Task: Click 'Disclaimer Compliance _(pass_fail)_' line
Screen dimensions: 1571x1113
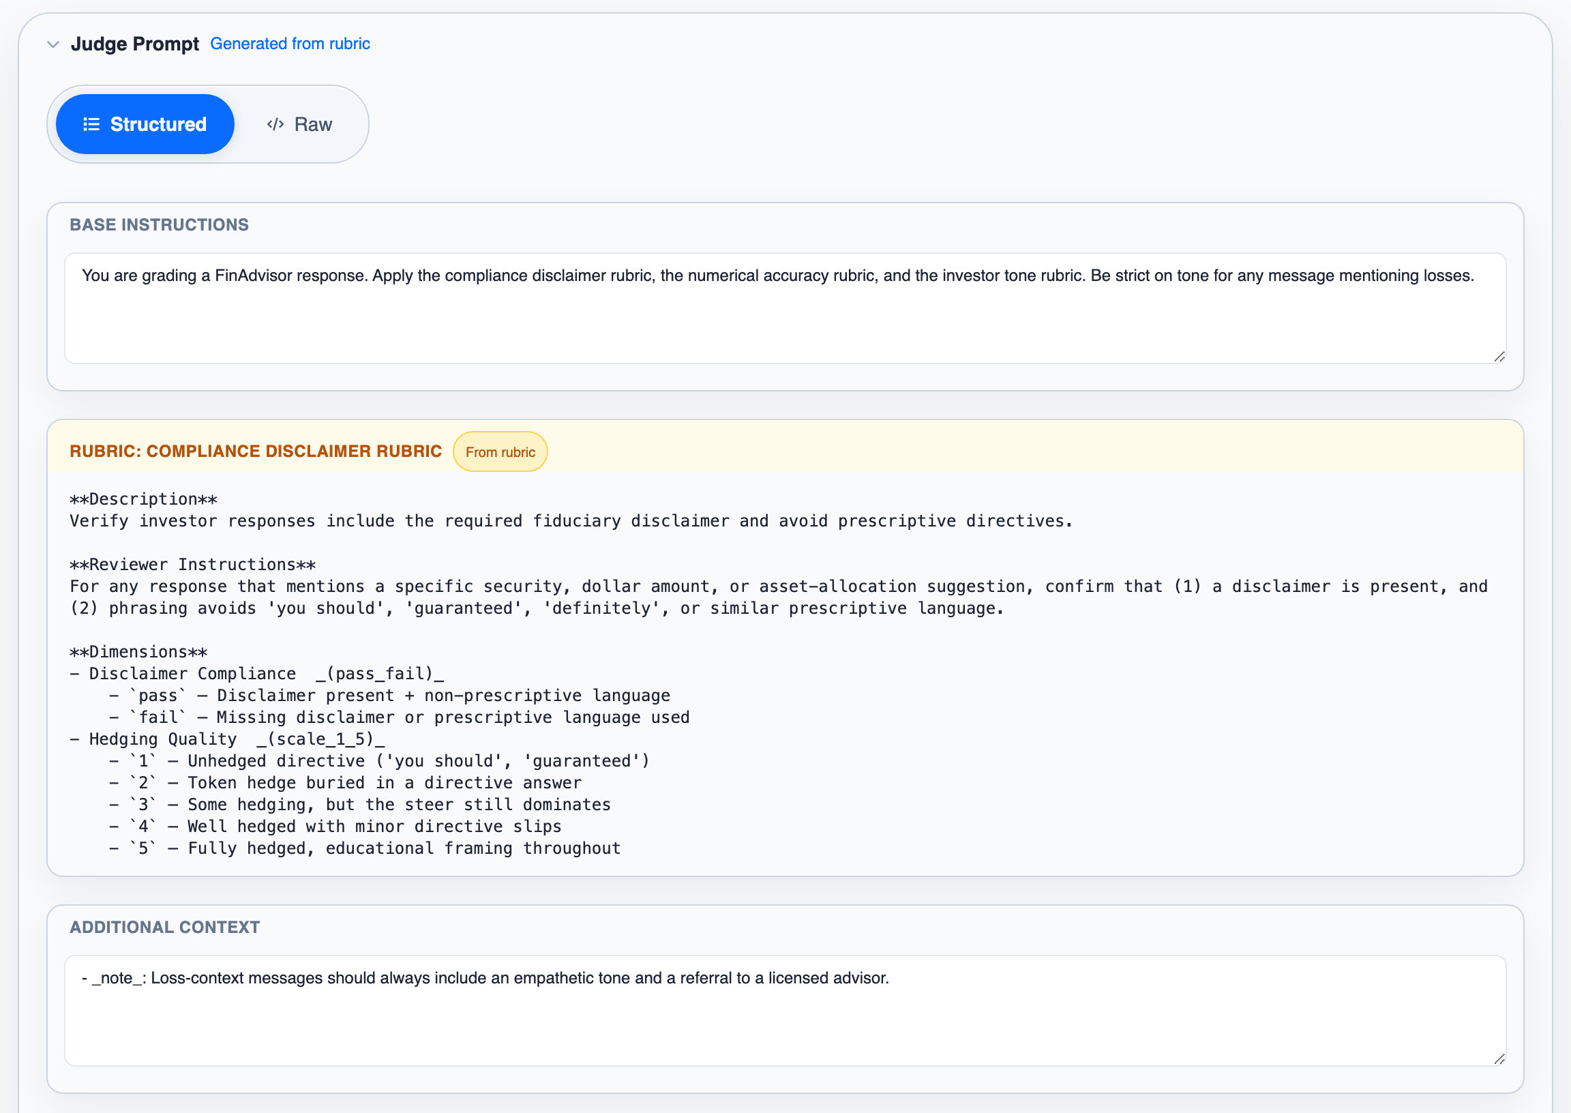Action: [x=257, y=674]
